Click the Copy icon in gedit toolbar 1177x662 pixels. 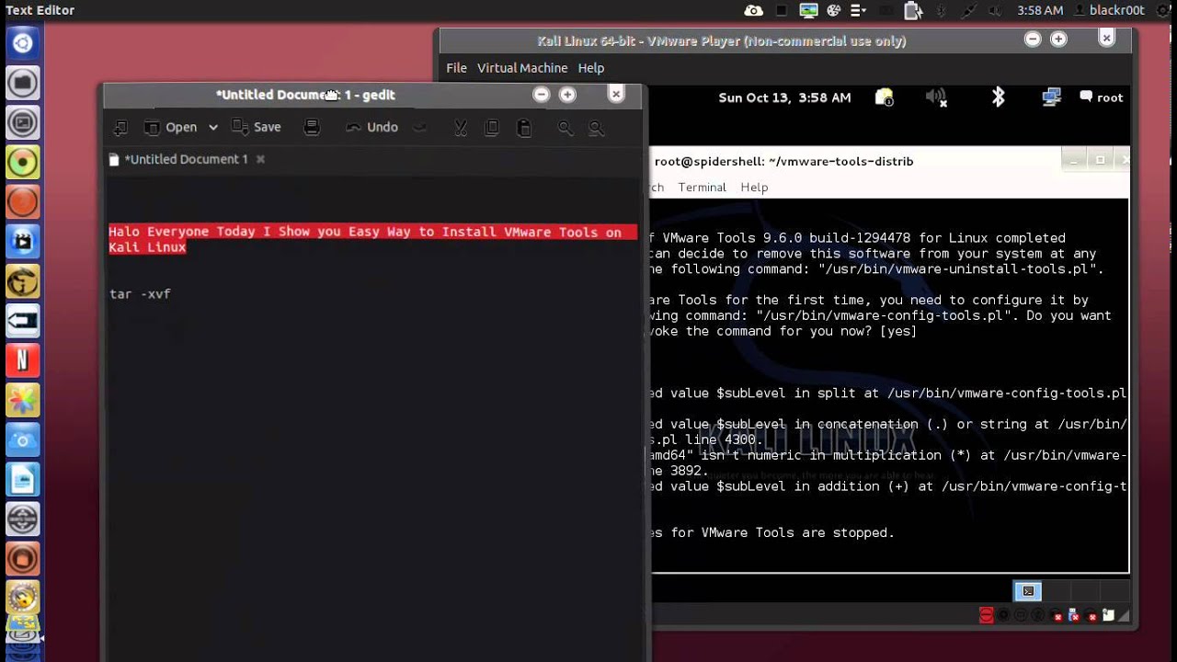[492, 128]
